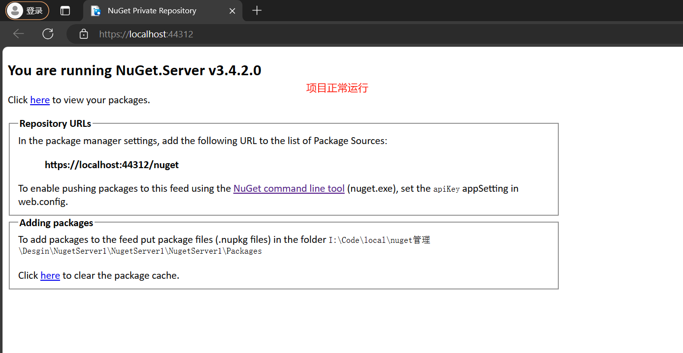This screenshot has height=353, width=683.
Task: Click the NuGet tab favicon
Action: [96, 11]
